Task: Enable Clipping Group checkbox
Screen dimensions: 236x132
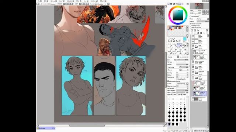Action: tap(191, 26)
